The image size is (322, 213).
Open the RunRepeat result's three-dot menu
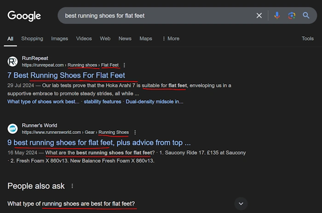(x=124, y=65)
